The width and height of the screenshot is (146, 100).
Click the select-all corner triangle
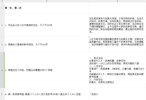2,1
